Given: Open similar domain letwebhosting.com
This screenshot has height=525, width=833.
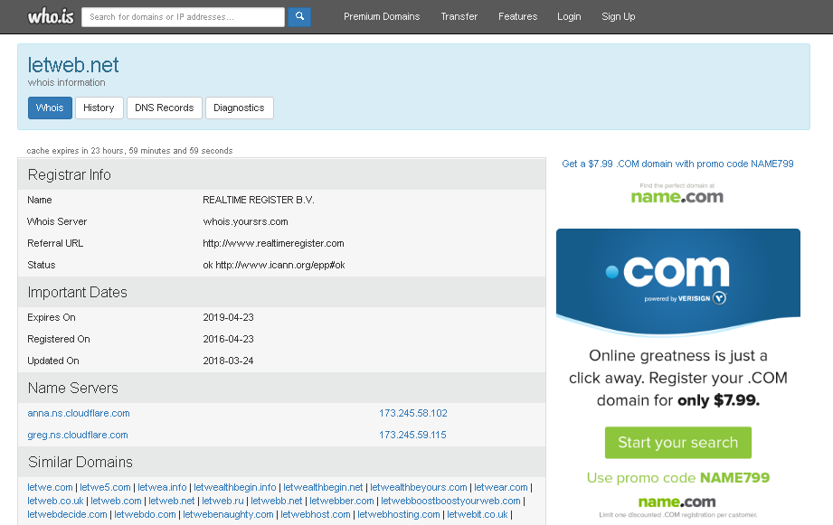Looking at the screenshot, I should pyautogui.click(x=399, y=515).
